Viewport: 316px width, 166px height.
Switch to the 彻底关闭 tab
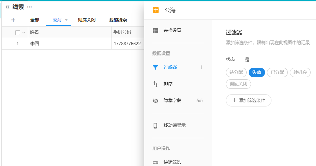86,20
